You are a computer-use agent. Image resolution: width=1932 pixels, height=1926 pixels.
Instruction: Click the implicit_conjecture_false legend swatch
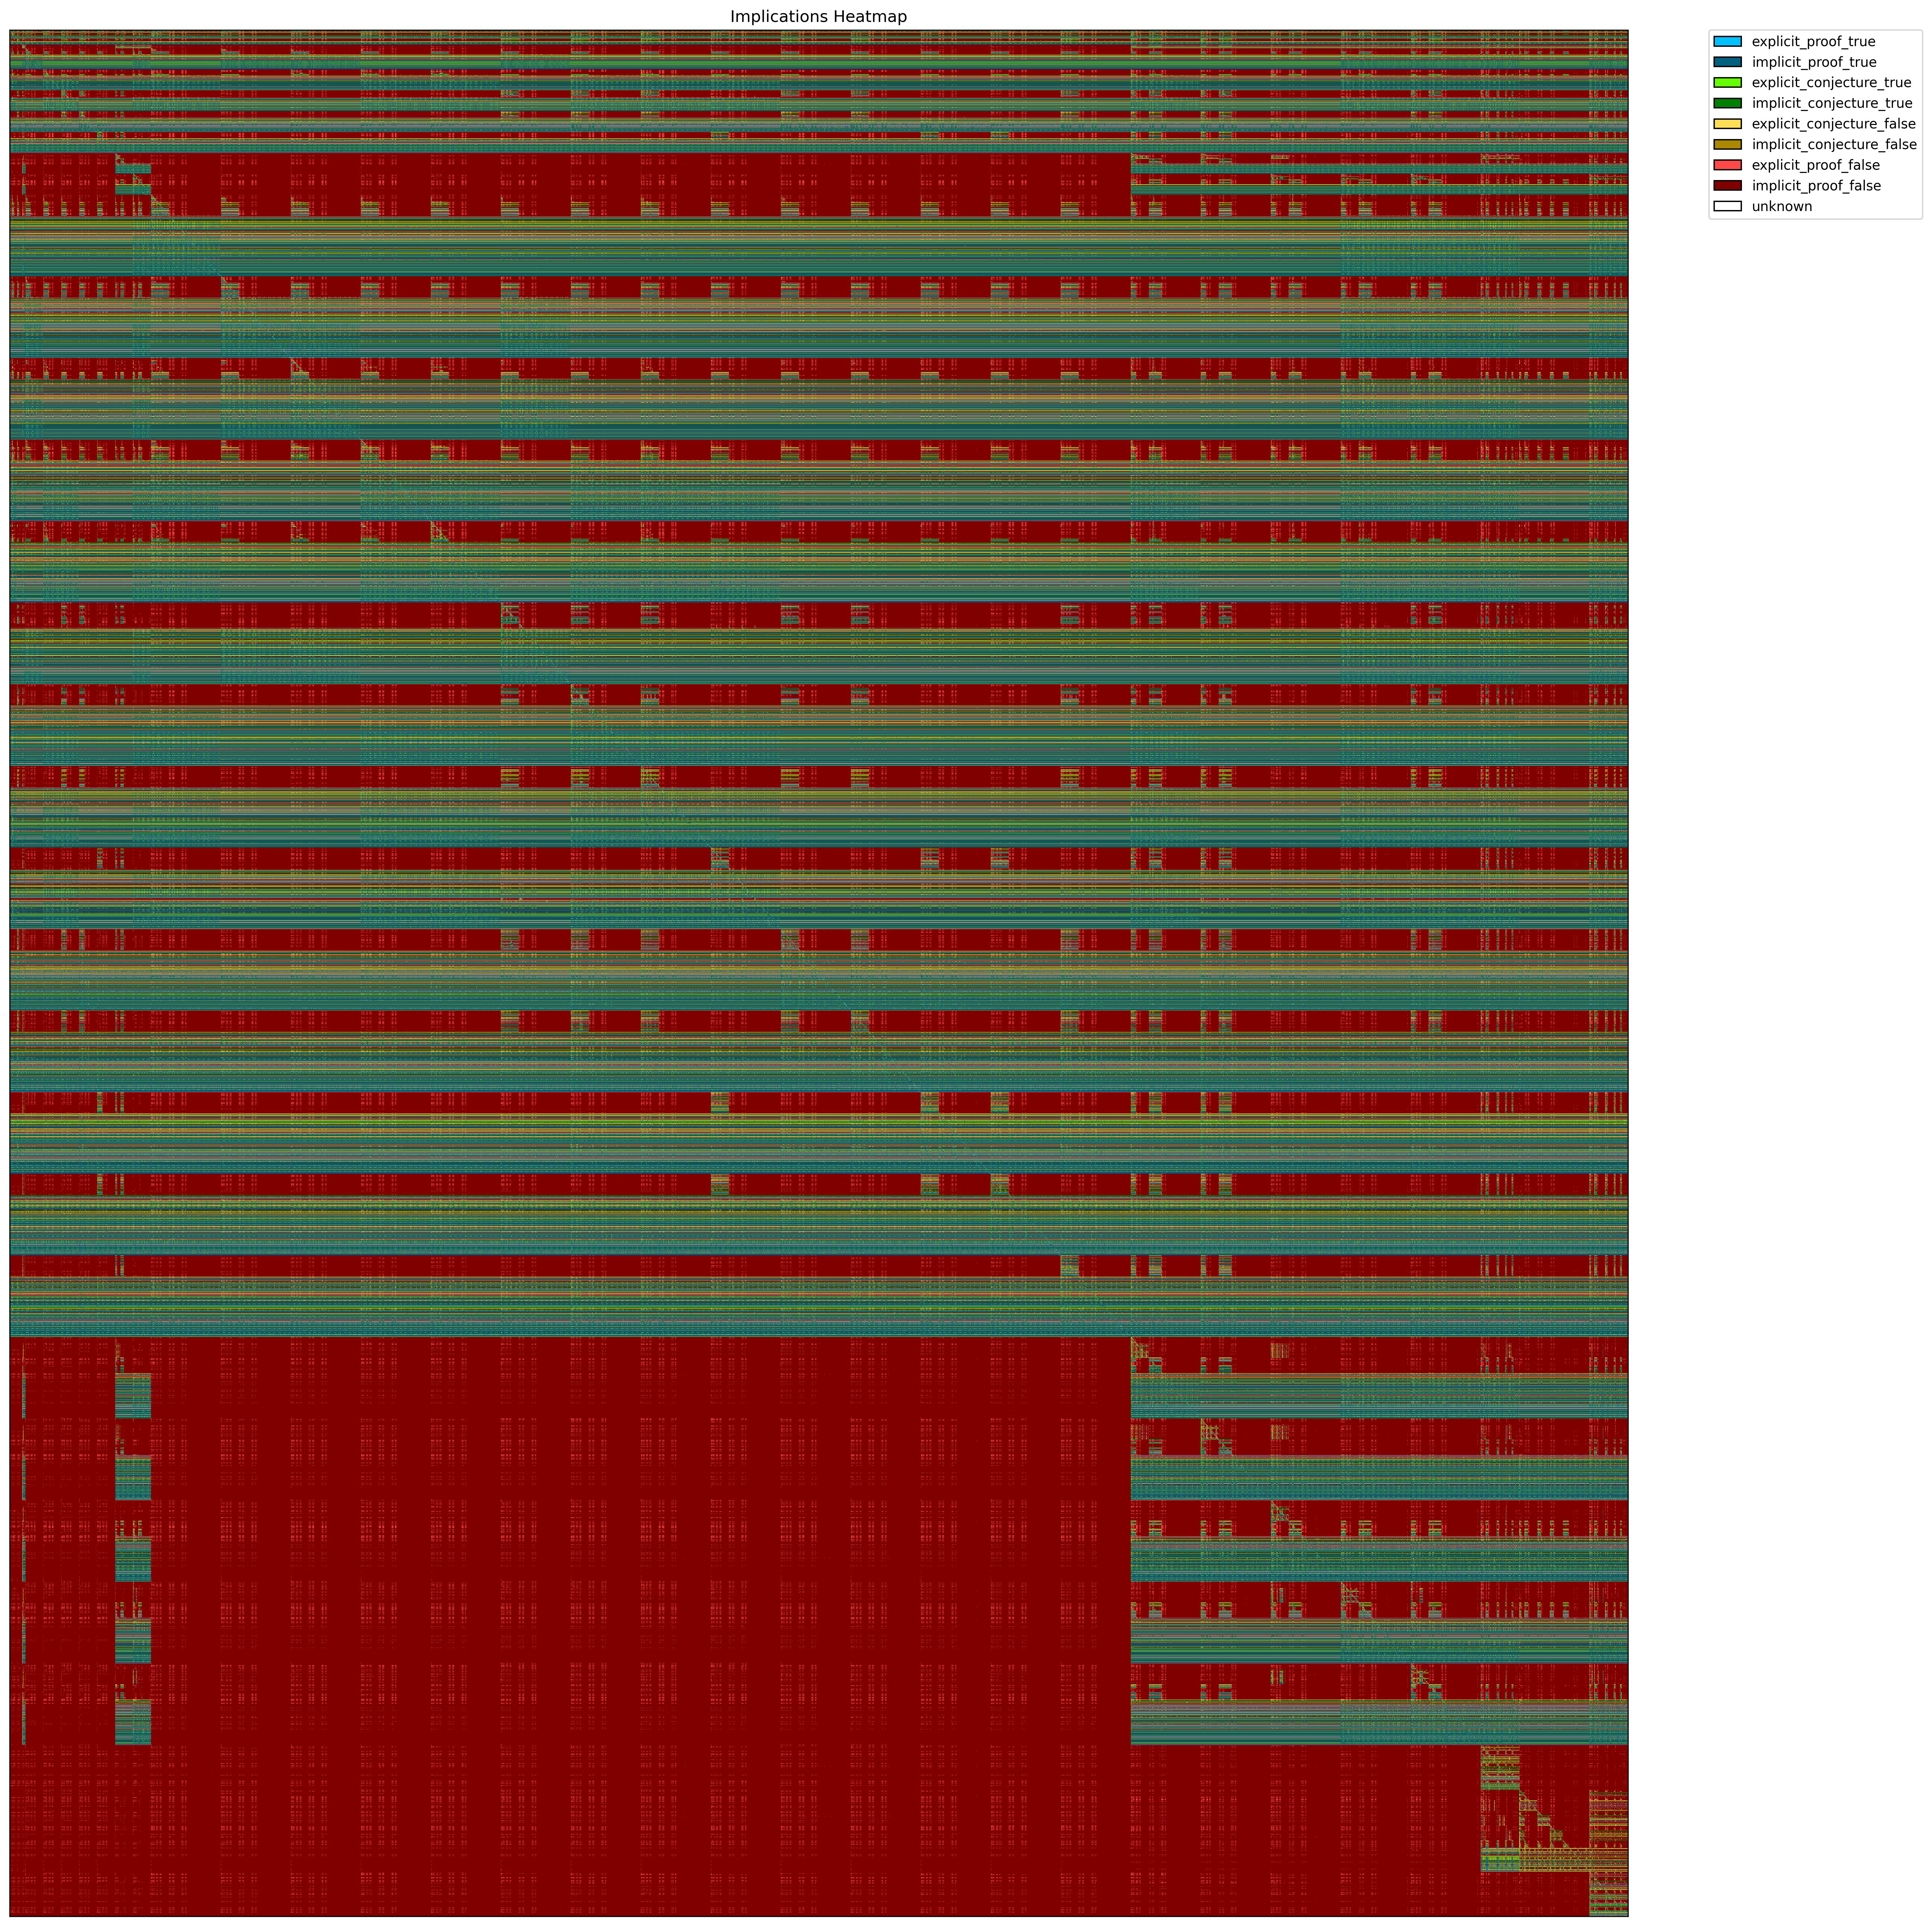[1727, 144]
